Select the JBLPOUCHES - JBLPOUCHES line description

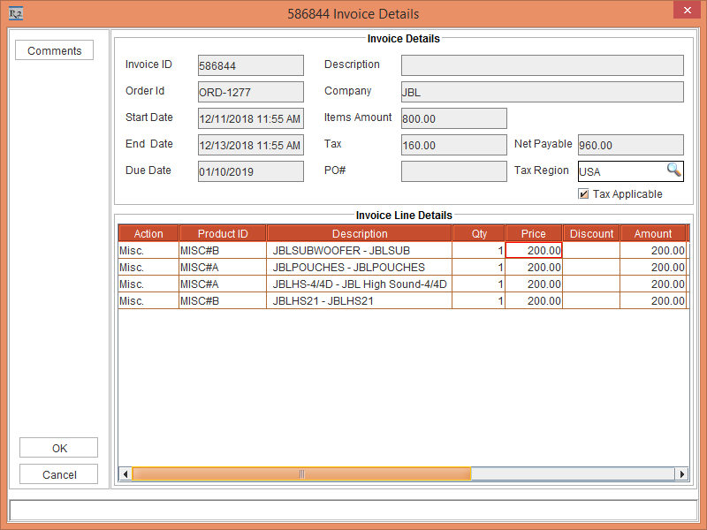pyautogui.click(x=360, y=268)
